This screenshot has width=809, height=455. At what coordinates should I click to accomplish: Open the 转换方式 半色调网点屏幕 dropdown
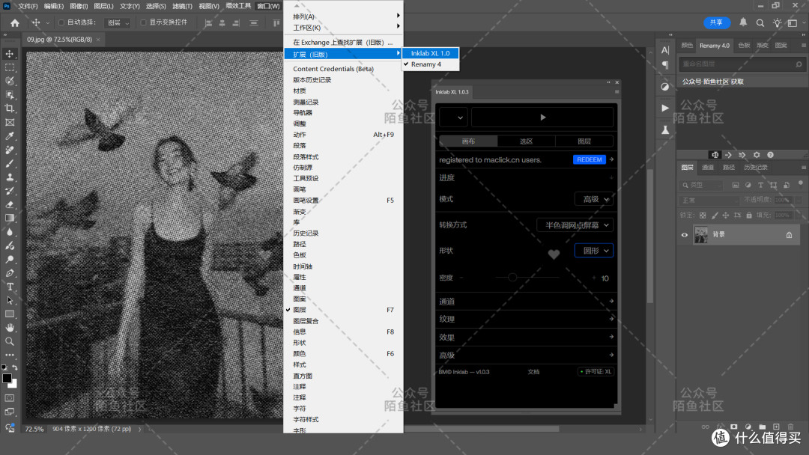[x=575, y=225]
